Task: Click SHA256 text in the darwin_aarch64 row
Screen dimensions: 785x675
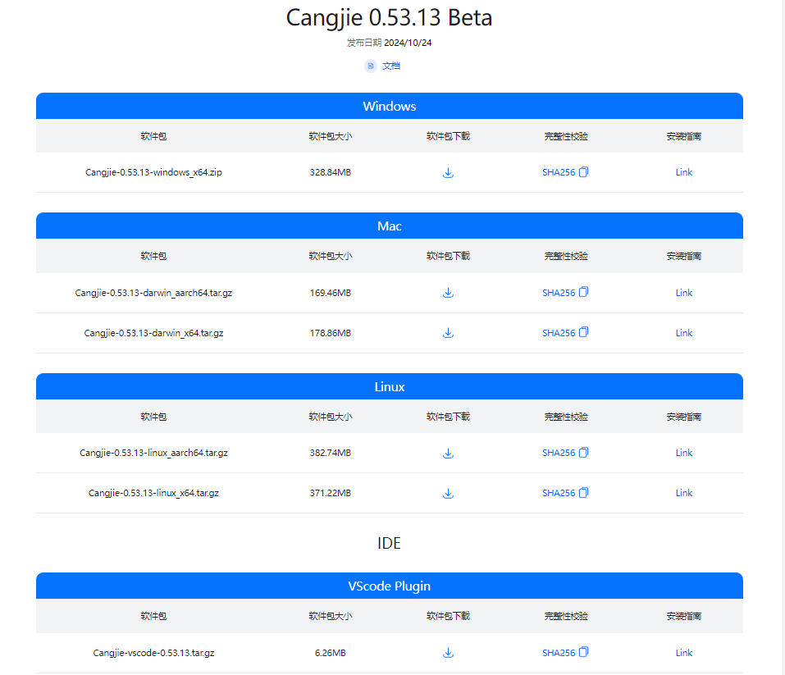Action: pyautogui.click(x=559, y=293)
